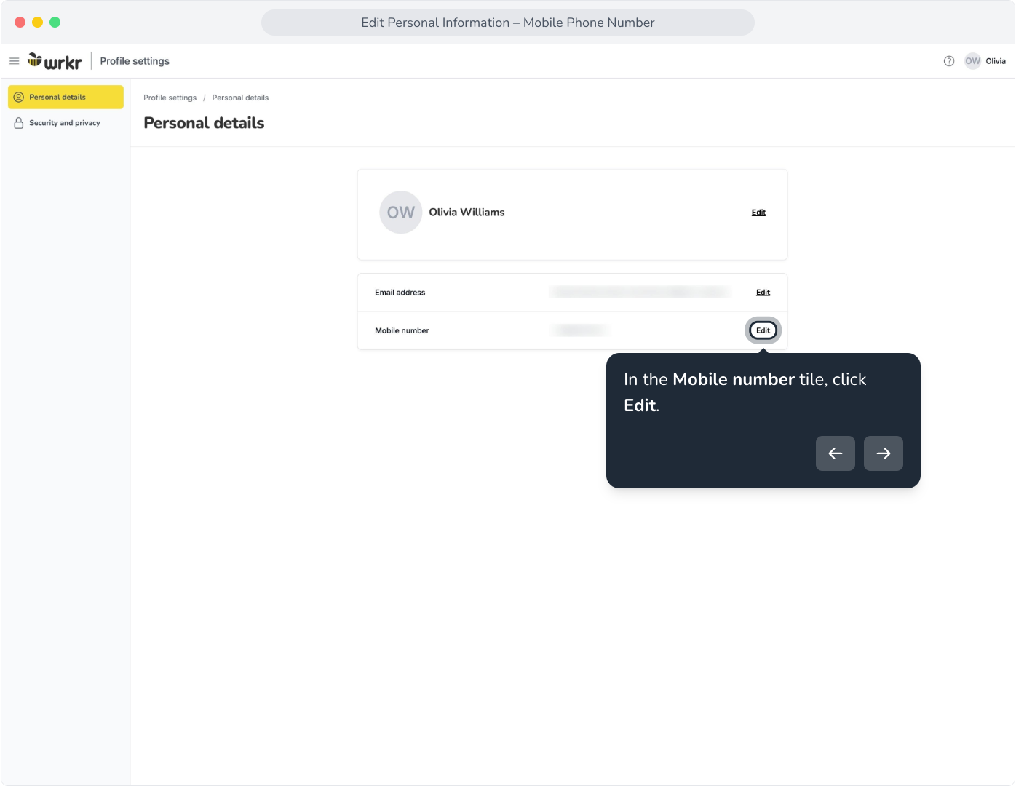Click the Profile settings header title
The width and height of the screenshot is (1016, 786).
pyautogui.click(x=135, y=61)
